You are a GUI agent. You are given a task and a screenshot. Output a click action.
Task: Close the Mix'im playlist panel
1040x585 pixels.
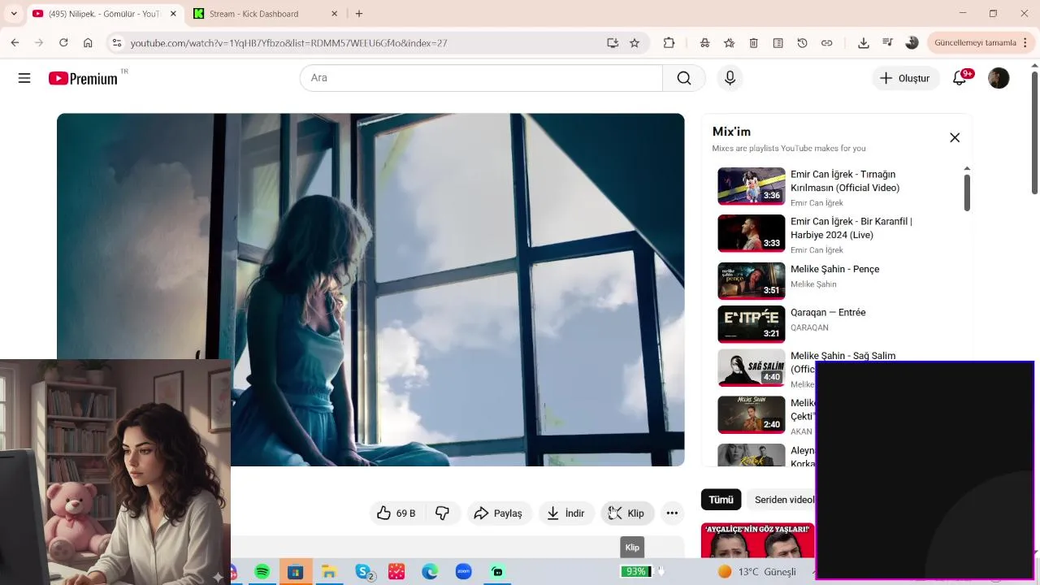coord(955,137)
